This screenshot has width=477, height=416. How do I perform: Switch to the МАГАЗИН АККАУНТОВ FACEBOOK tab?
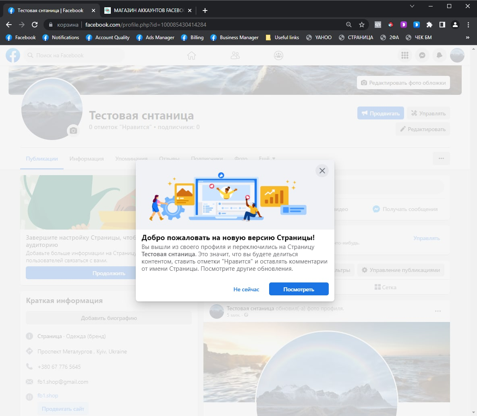point(148,10)
